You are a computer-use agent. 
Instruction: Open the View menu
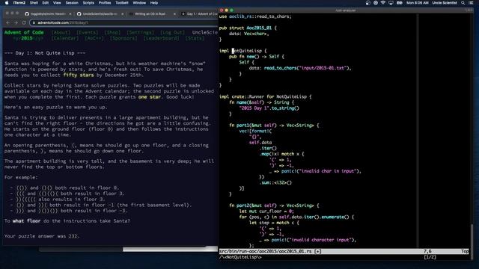[57, 3]
